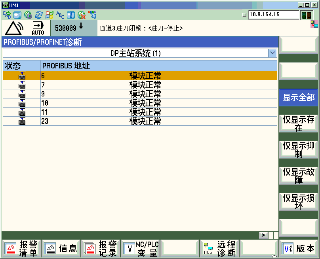Click the IP address field 10.9.154.15

pos(274,15)
